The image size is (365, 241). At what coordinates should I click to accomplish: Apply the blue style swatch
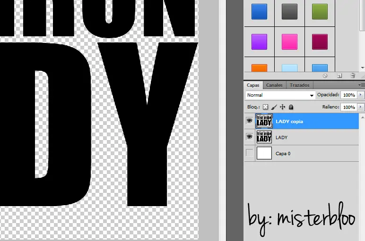click(x=259, y=12)
